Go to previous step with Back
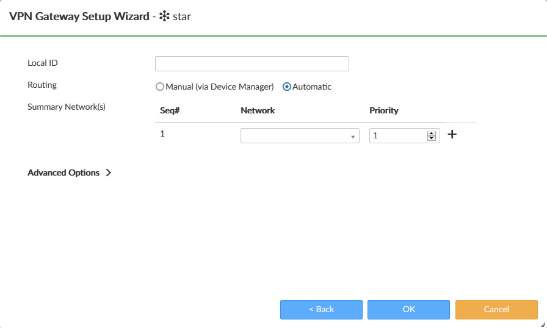547x328 pixels. click(x=321, y=310)
